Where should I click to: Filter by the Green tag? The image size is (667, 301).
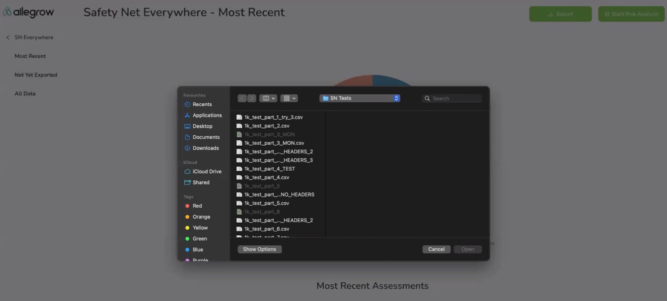(200, 239)
